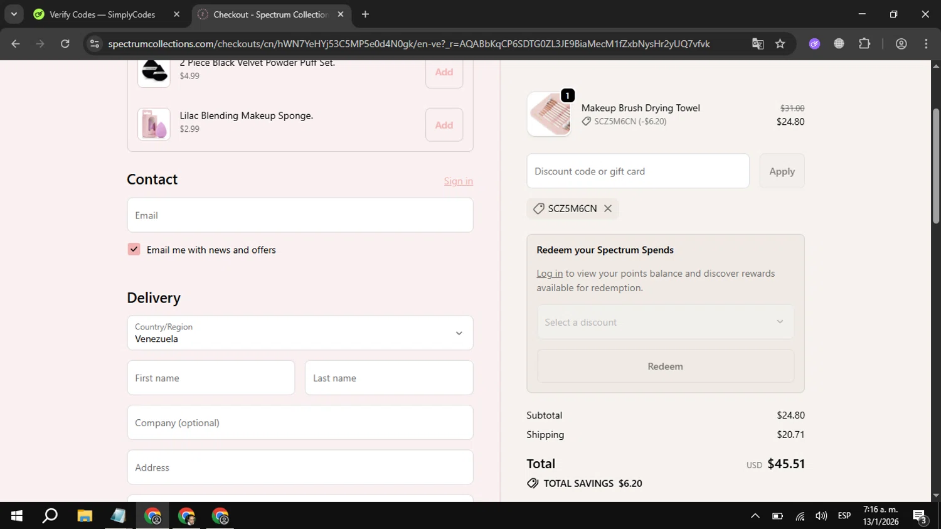This screenshot has width=941, height=529.
Task: Apply the discount code
Action: click(x=782, y=171)
